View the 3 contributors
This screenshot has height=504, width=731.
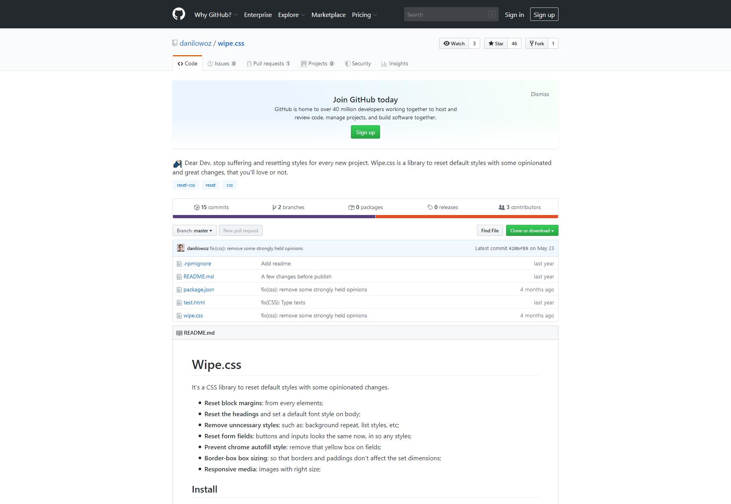pos(519,207)
